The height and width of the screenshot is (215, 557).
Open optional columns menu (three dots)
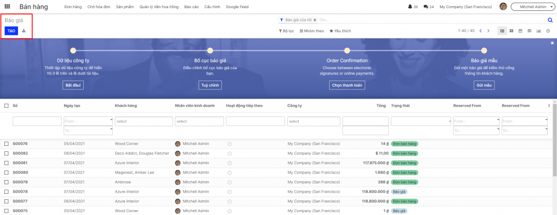pyautogui.click(x=549, y=106)
